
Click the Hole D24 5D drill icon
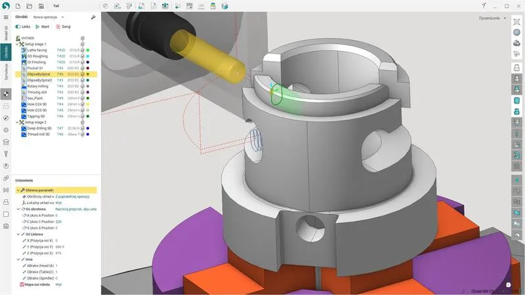point(24,104)
